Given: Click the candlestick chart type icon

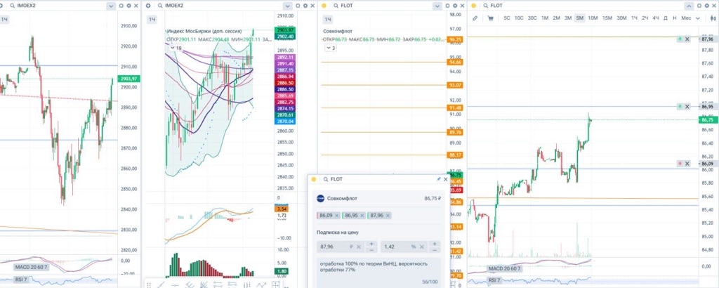Looking at the screenshot, I should (711, 18).
